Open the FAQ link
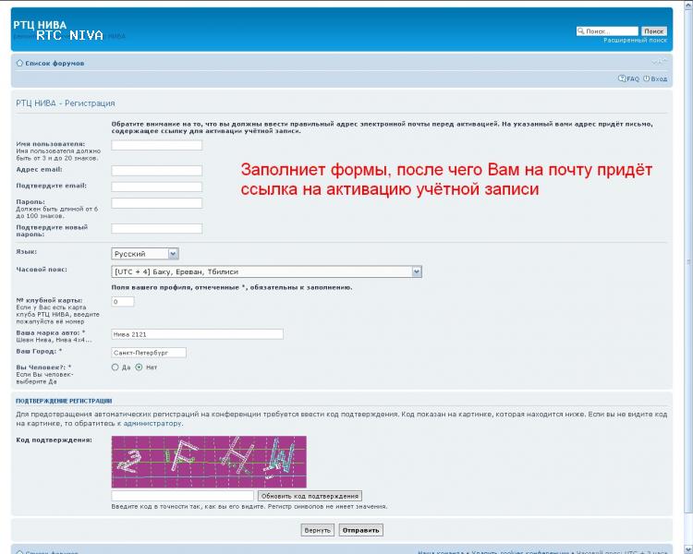693x554 pixels. (633, 79)
